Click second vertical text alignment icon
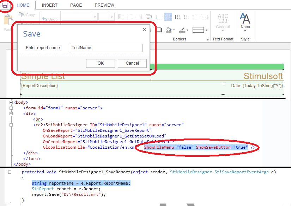Viewport: 291px width, 206px height. (130, 17)
